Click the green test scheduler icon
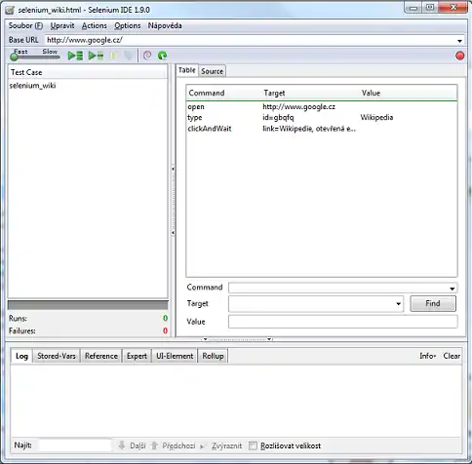This screenshot has width=472, height=464. [x=162, y=56]
